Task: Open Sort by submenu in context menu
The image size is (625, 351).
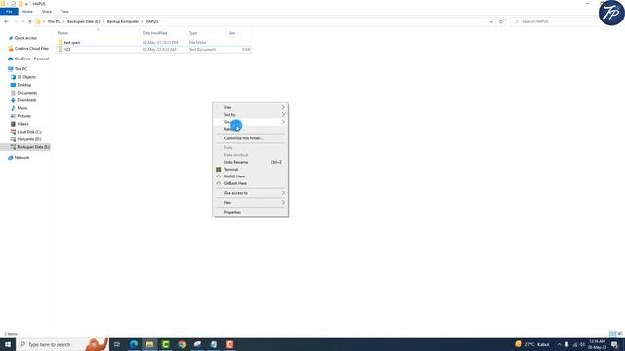Action: coord(250,115)
